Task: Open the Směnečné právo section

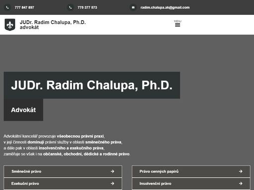Action: pyautogui.click(x=63, y=171)
